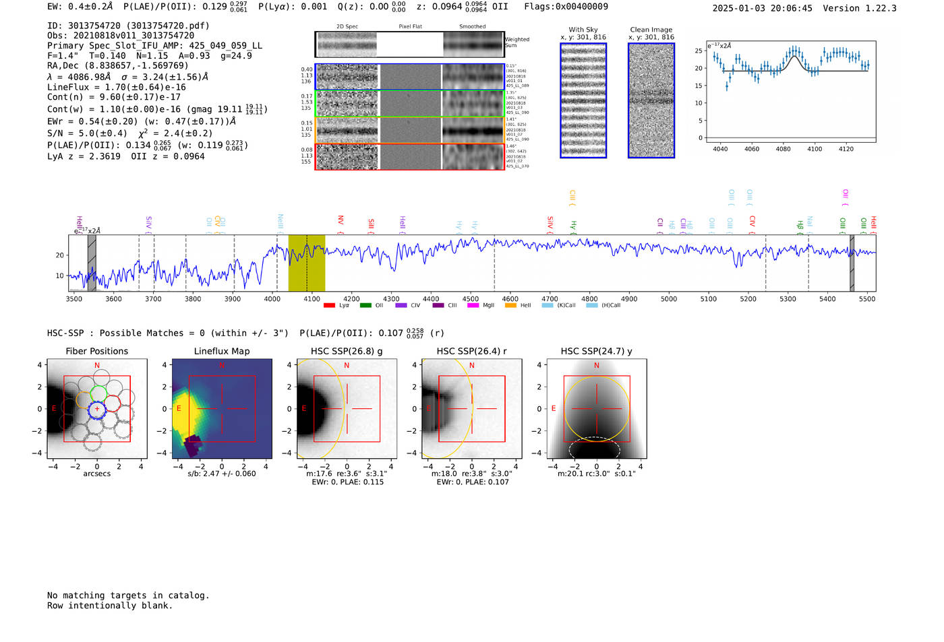Click the yellow highlighted band in spectrum
The height and width of the screenshot is (642, 944).
(307, 263)
